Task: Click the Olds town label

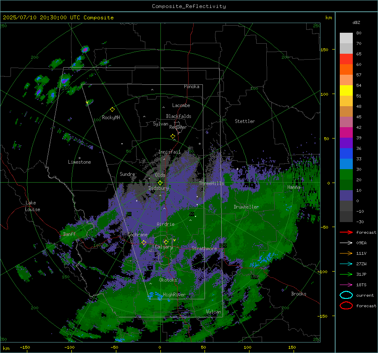Action: (160, 175)
